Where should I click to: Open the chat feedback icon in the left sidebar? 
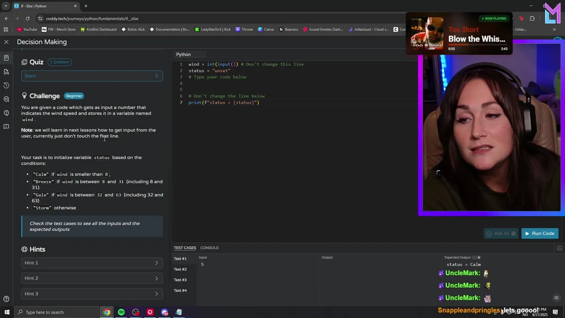coord(6,126)
